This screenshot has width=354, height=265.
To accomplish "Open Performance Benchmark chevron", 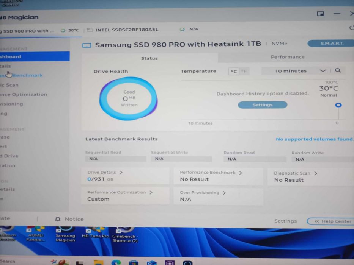I will pyautogui.click(x=241, y=173).
